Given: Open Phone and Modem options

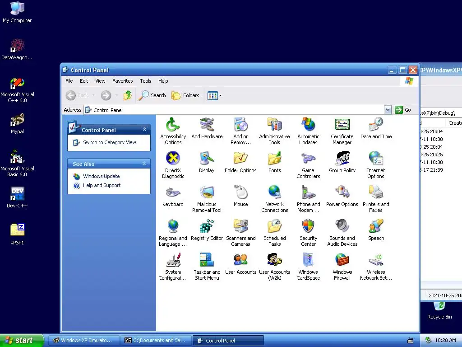Looking at the screenshot, I should 308,199.
